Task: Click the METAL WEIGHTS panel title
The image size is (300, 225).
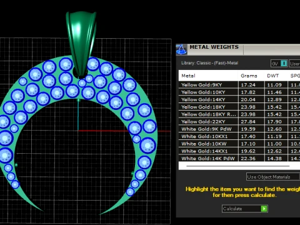Action: pos(214,47)
